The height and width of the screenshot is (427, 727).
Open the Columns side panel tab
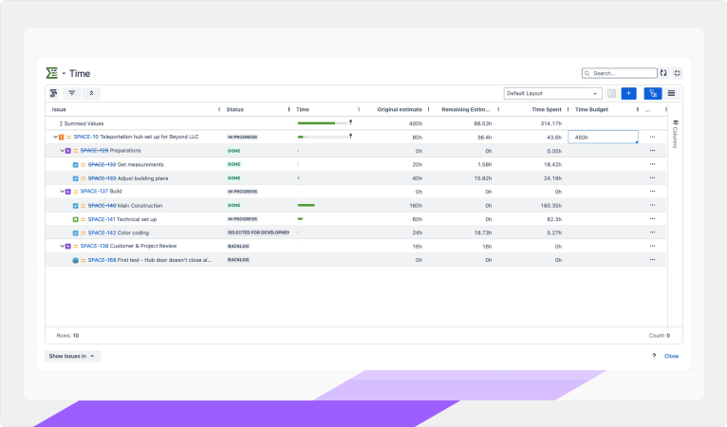coord(675,135)
